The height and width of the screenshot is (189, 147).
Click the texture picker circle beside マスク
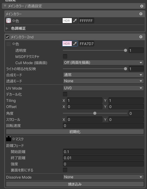(x=14, y=139)
